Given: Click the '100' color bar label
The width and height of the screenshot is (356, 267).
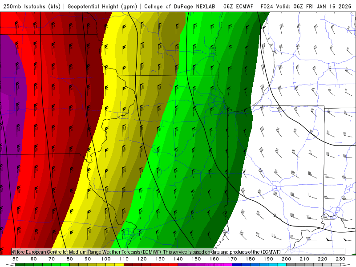Looking at the screenshot, I should [106, 259].
